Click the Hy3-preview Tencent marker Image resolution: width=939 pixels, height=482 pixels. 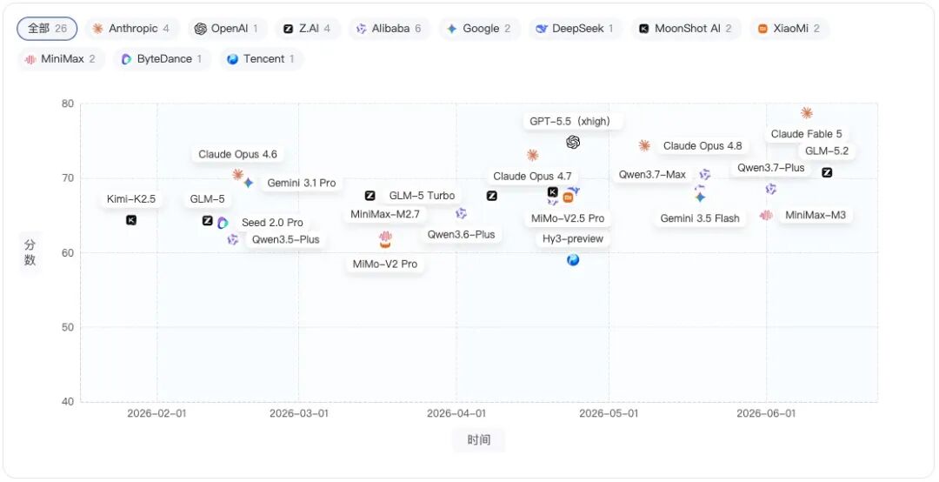click(x=573, y=259)
